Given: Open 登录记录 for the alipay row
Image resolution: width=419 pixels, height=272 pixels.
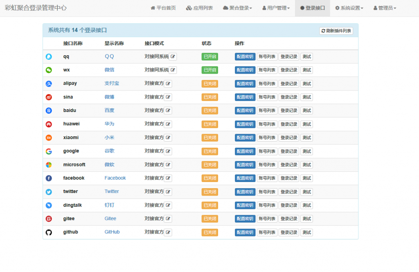Looking at the screenshot, I should pyautogui.click(x=289, y=83).
